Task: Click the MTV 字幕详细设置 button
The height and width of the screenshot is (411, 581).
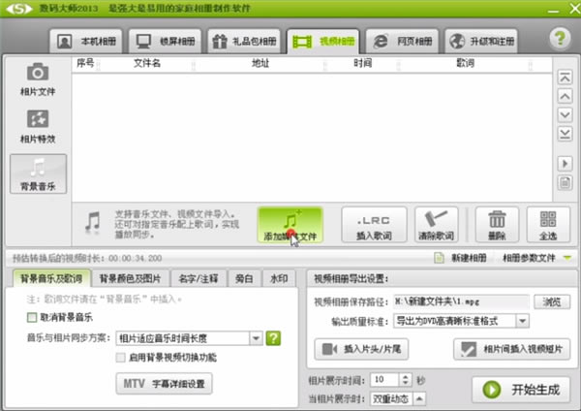Action: pos(165,384)
